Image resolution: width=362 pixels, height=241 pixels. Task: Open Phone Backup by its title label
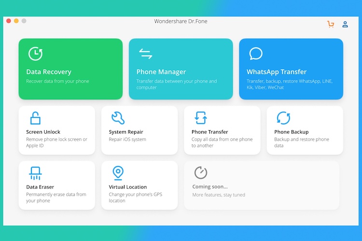point(291,132)
